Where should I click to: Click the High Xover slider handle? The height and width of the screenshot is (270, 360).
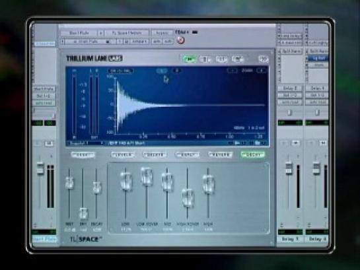(188, 199)
